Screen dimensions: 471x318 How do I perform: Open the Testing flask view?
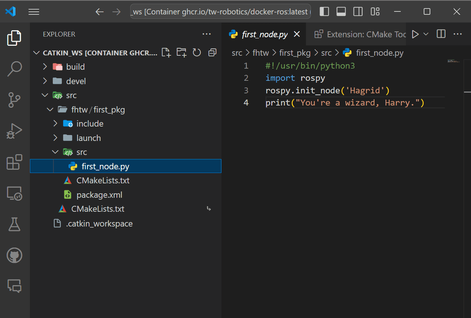tap(15, 224)
